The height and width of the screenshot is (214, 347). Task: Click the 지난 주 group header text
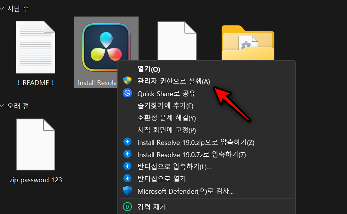tap(18, 9)
